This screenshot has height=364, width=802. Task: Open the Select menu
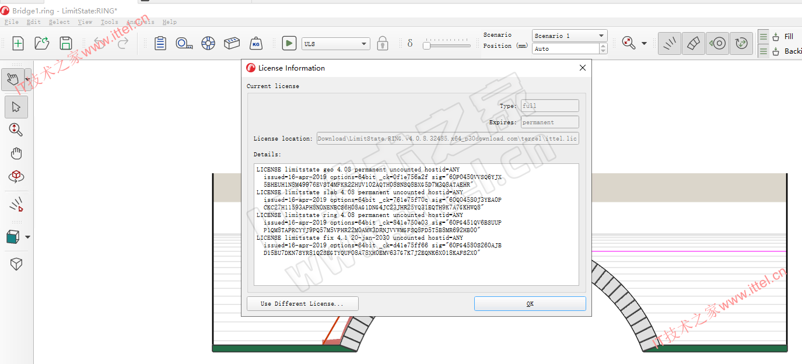coord(59,22)
